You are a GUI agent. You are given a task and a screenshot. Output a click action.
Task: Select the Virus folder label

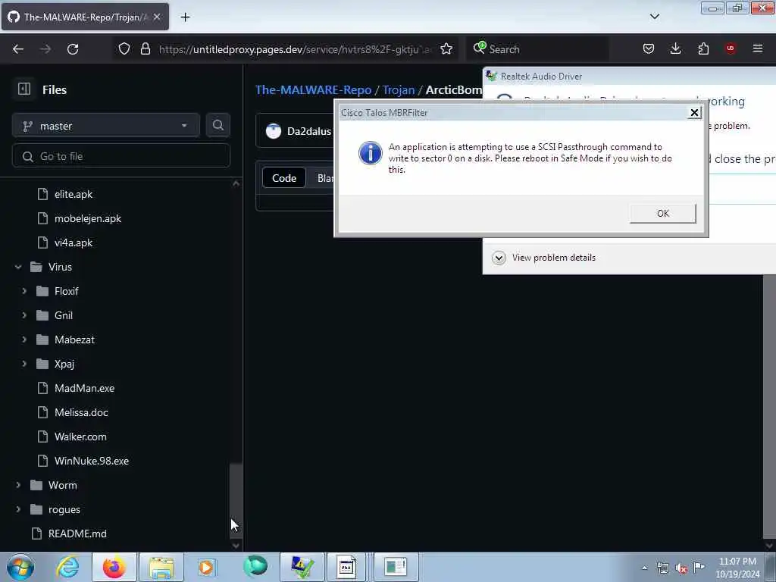[60, 267]
